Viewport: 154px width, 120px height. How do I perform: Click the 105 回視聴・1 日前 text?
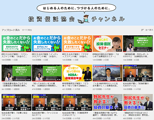click(70, 60)
